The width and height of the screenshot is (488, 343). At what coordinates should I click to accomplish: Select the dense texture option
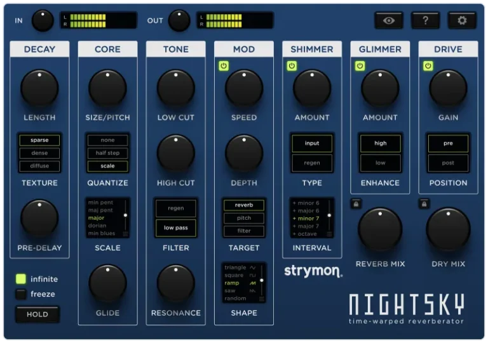(x=39, y=153)
